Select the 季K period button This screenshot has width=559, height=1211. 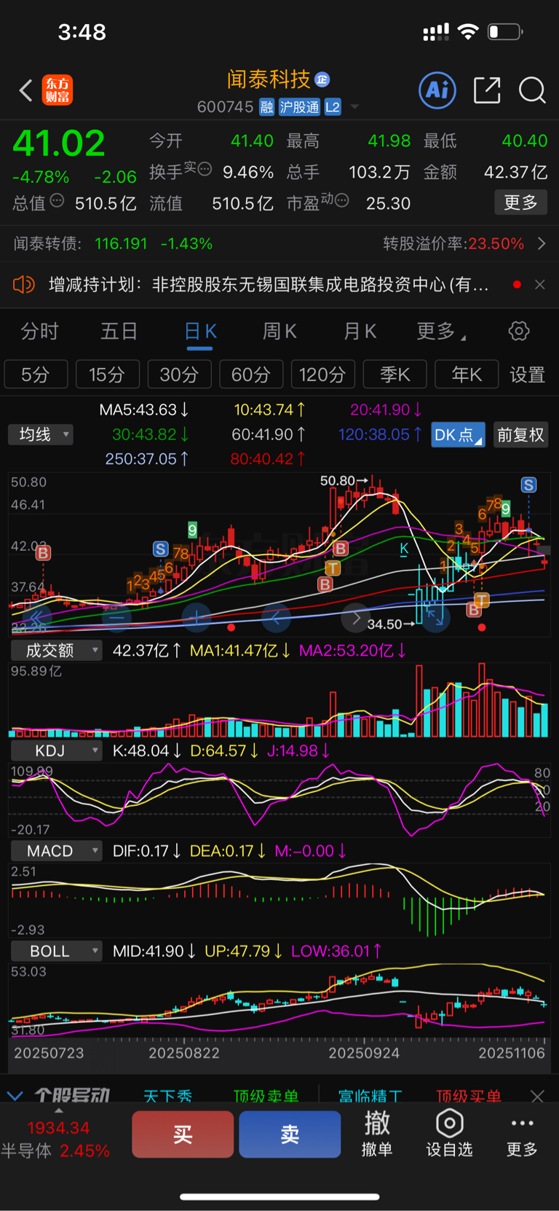(x=395, y=375)
